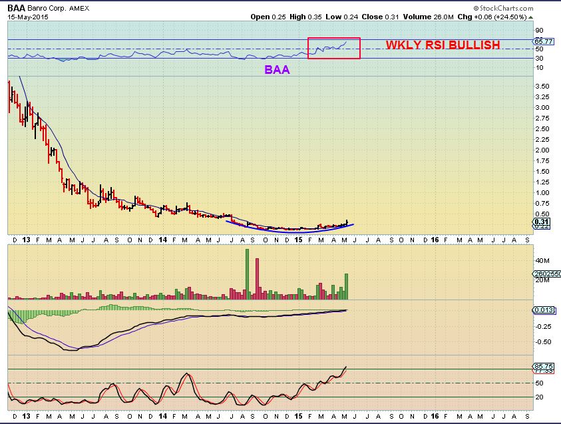Click the 'Close 0.31' value in the header
Image resolution: width=561 pixels, height=424 pixels.
point(380,17)
